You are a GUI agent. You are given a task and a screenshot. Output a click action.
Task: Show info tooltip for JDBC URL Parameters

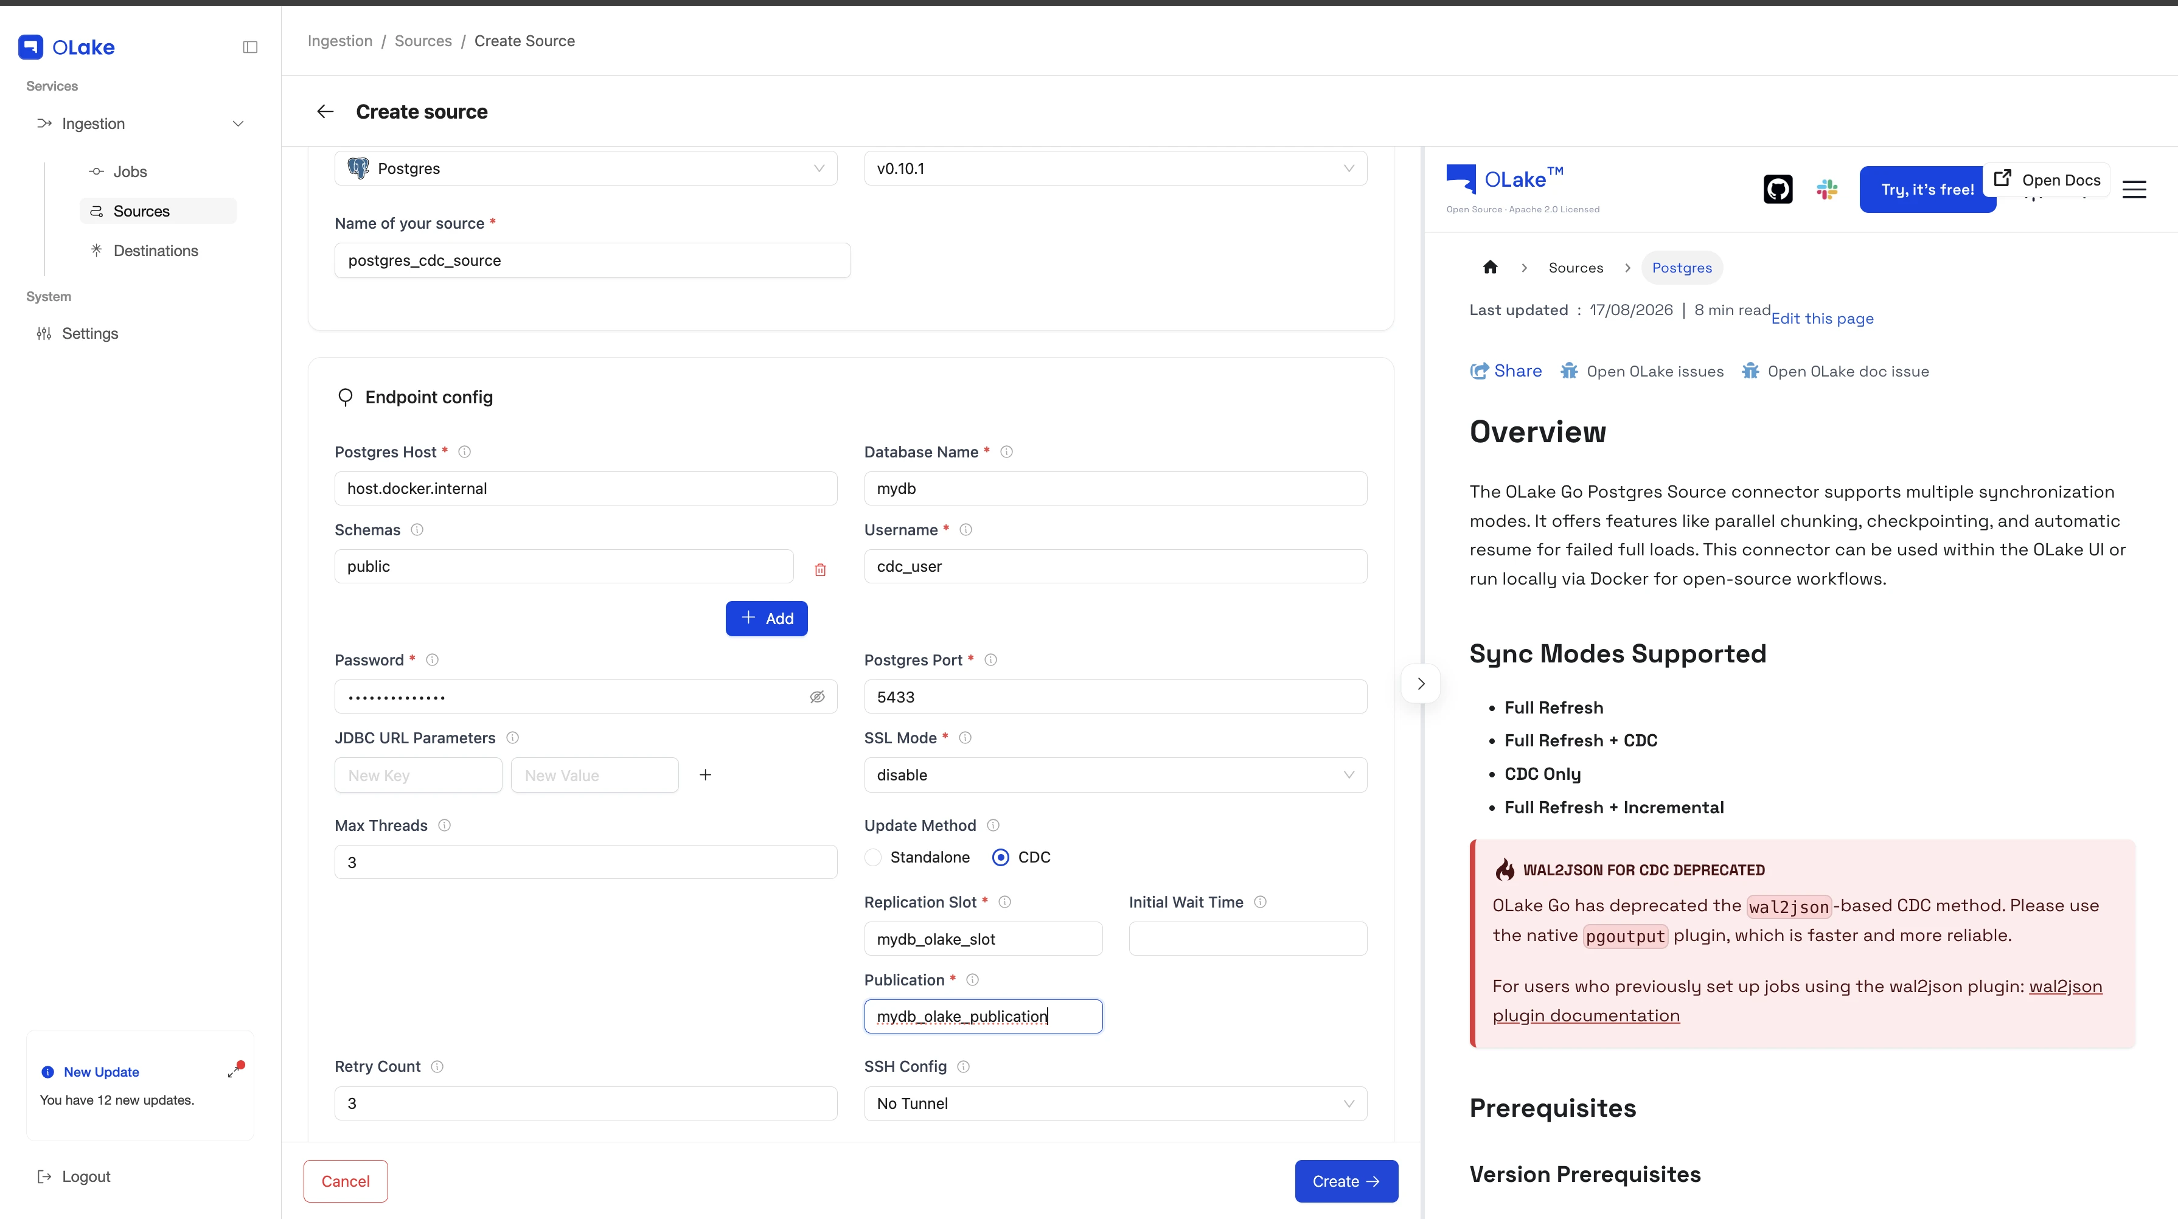pyautogui.click(x=512, y=738)
